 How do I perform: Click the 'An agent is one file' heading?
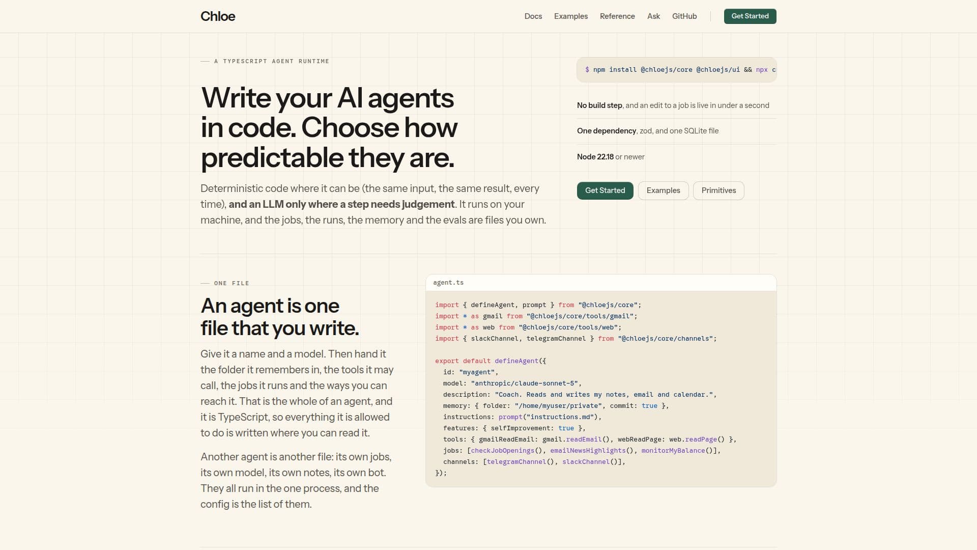click(279, 317)
